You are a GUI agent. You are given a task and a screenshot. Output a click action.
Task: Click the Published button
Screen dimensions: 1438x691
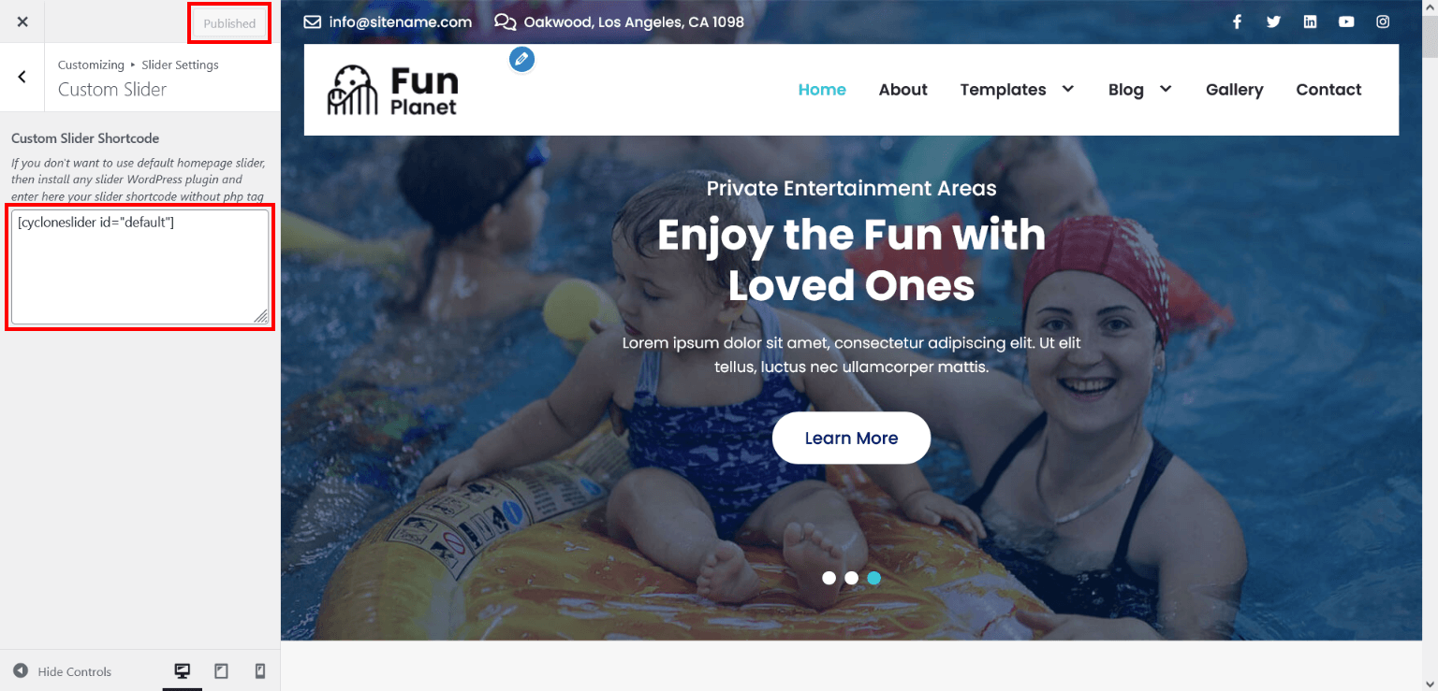point(229,23)
